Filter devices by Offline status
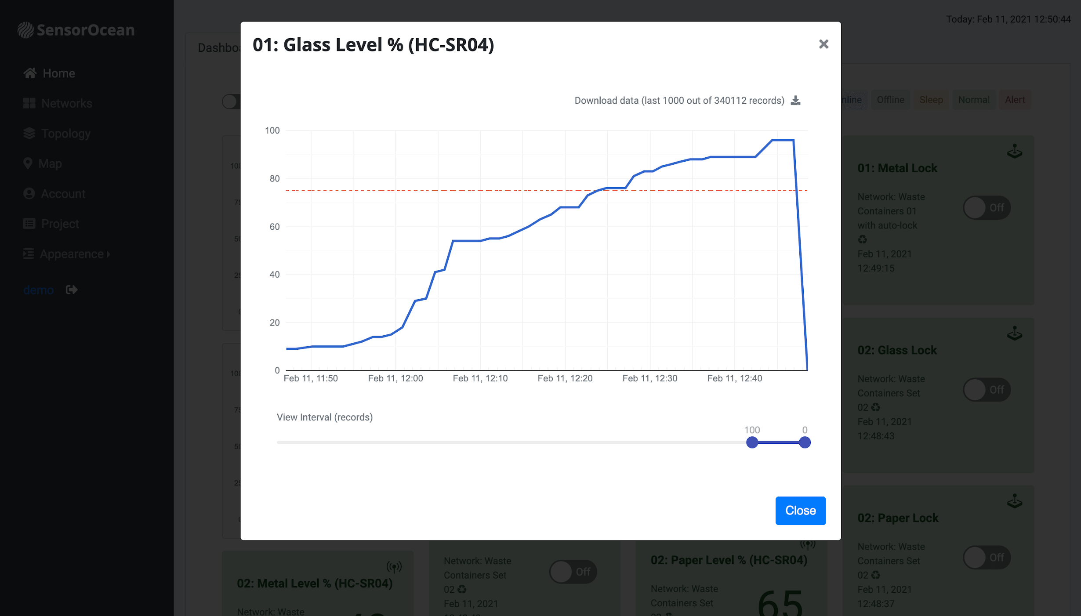Viewport: 1081px width, 616px height. tap(890, 100)
